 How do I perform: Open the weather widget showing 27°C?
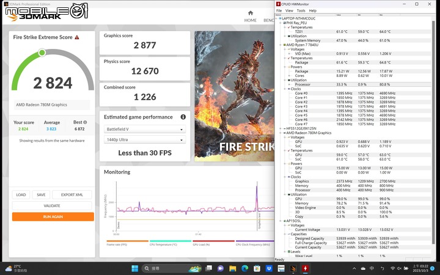(x=16, y=268)
